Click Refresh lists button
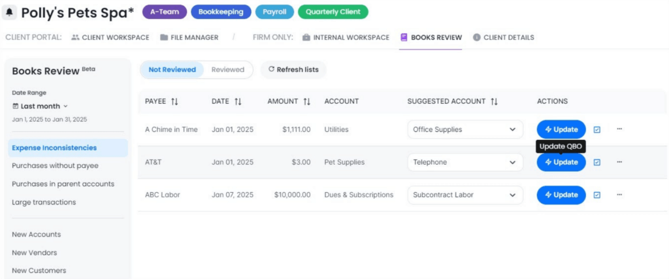The image size is (669, 279). click(x=293, y=70)
